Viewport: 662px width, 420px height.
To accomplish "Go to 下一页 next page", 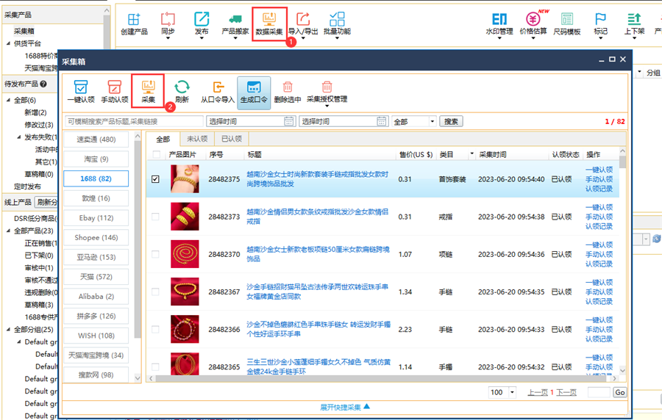I will click(x=566, y=392).
